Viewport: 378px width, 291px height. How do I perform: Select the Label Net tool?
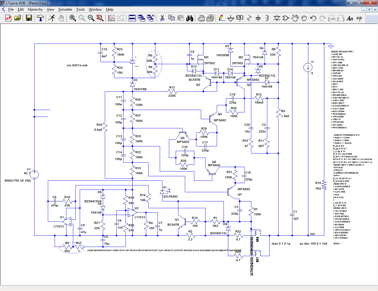click(240, 18)
